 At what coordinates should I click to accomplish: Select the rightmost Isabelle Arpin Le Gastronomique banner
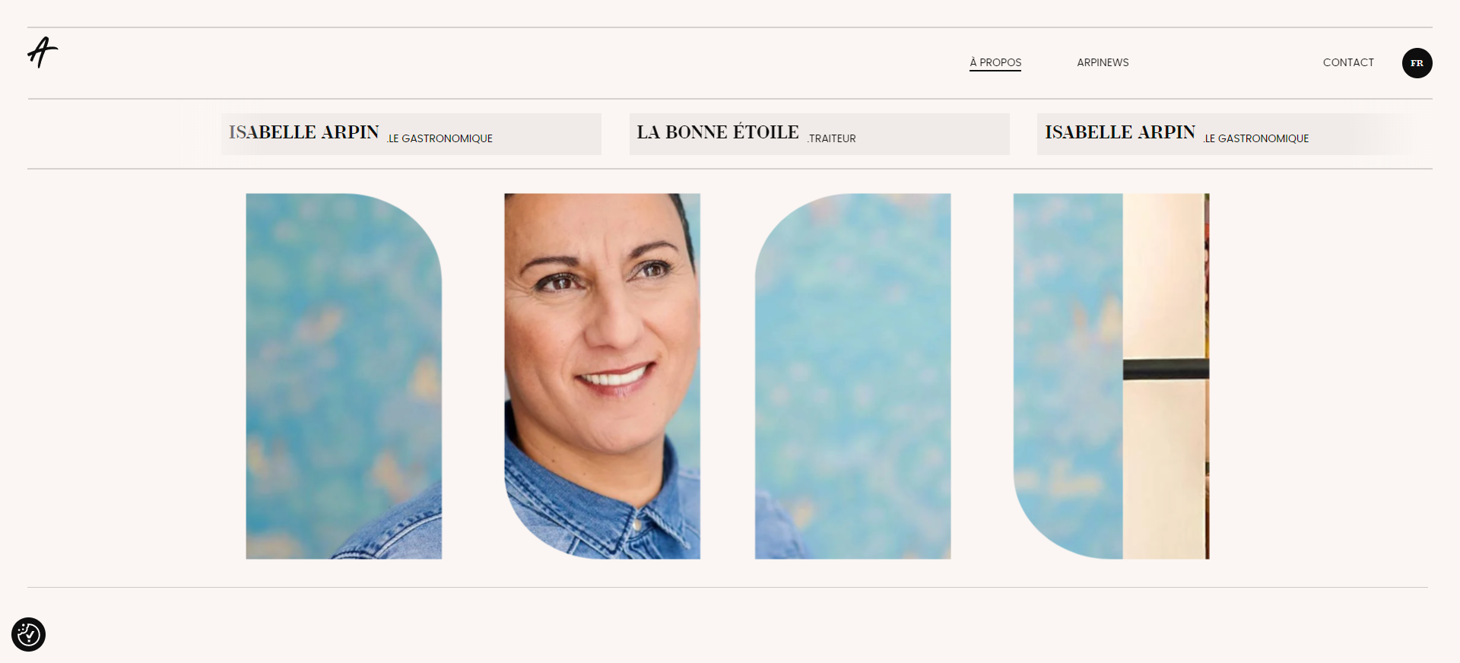(x=1227, y=134)
